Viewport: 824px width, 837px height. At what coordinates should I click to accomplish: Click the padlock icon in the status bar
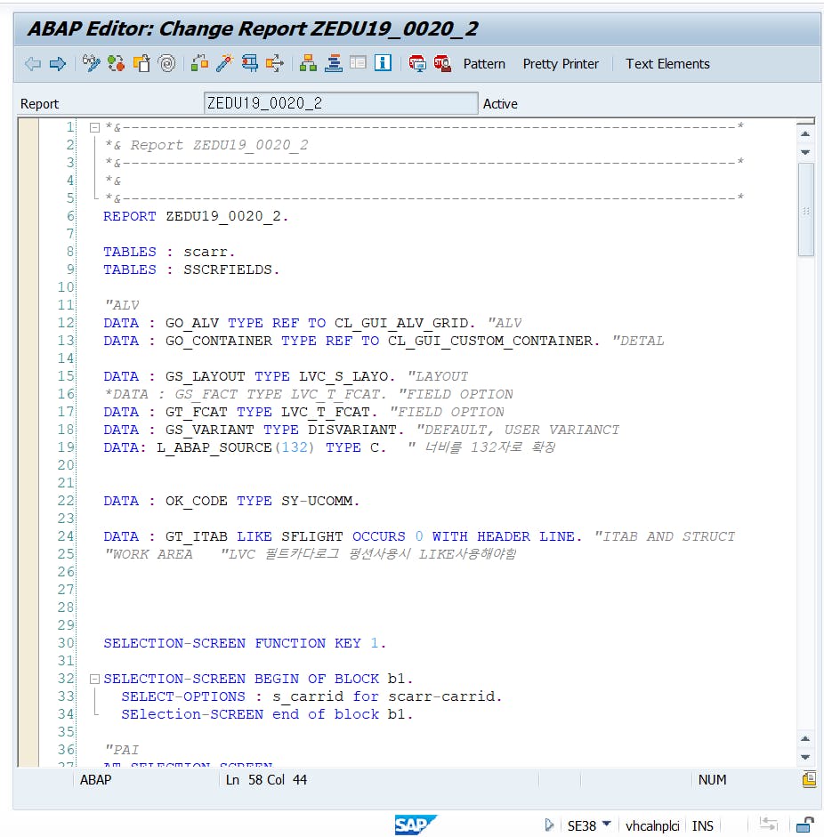(804, 825)
